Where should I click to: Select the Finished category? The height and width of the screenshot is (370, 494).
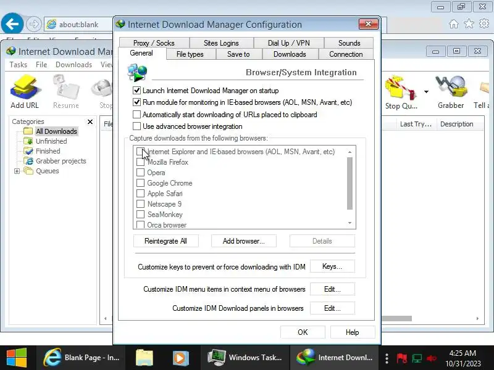(48, 151)
